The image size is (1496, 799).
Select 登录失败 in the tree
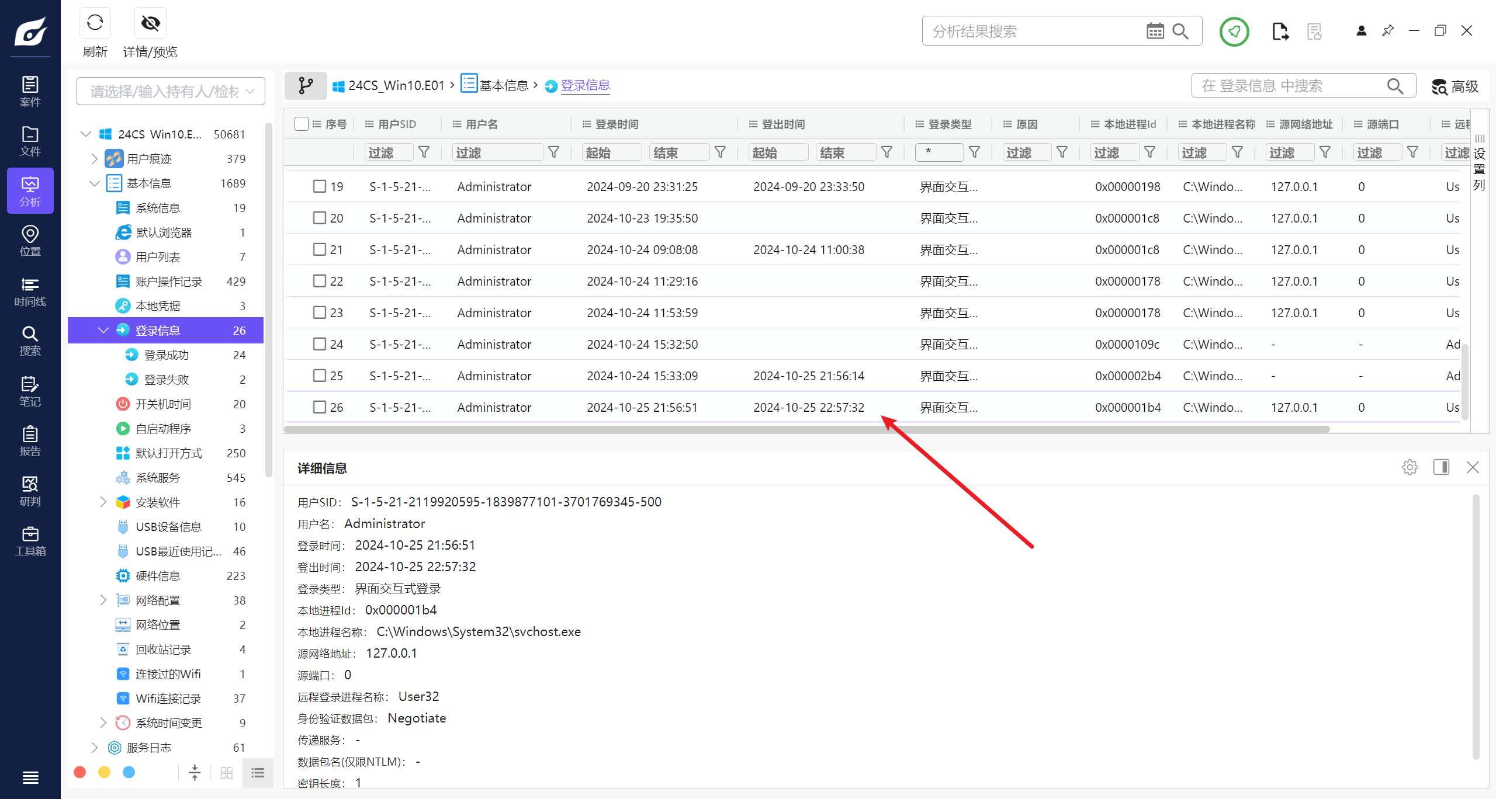click(x=167, y=380)
